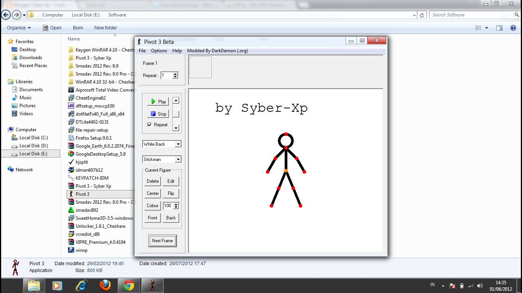
Task: Click the red handle atop stickman's head
Action: click(286, 134)
